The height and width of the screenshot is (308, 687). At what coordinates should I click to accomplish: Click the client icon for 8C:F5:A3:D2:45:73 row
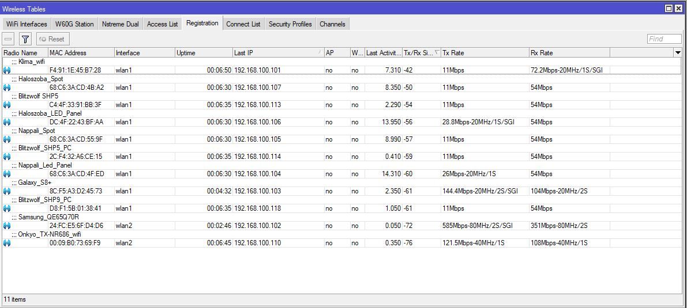click(6, 191)
